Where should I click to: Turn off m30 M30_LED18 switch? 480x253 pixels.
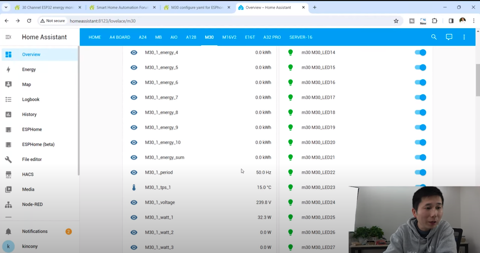(420, 112)
